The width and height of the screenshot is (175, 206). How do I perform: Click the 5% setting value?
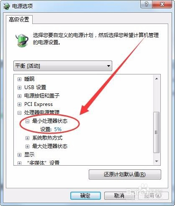(58, 129)
